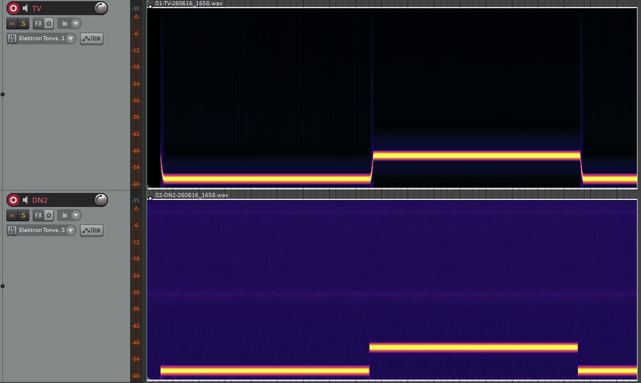The height and width of the screenshot is (383, 641).
Task: Click the TV track speaker monitor icon
Action: (x=25, y=8)
